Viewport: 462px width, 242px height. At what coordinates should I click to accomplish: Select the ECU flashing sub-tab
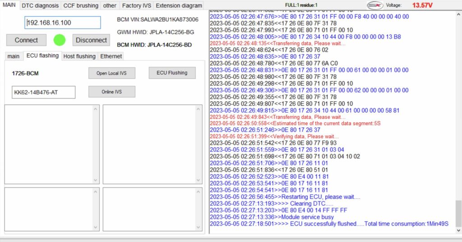click(42, 55)
